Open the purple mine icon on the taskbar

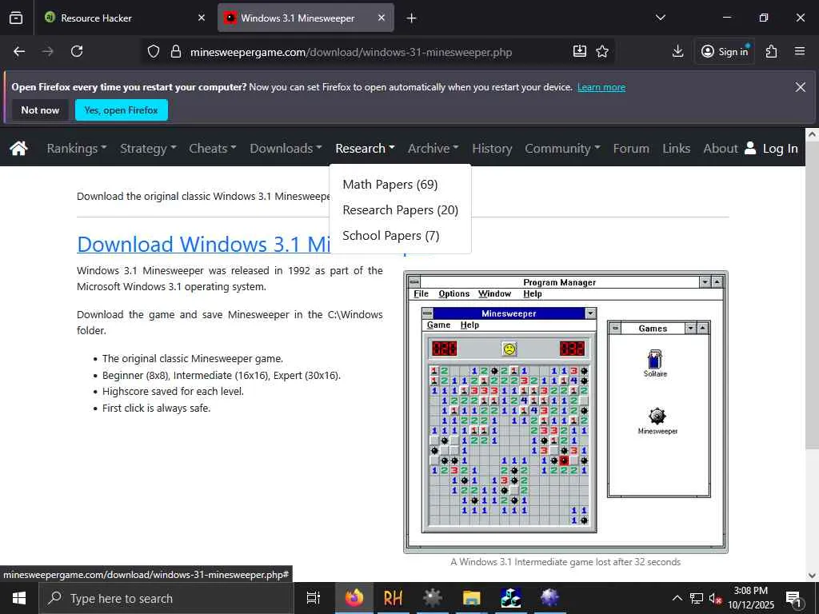tap(549, 598)
